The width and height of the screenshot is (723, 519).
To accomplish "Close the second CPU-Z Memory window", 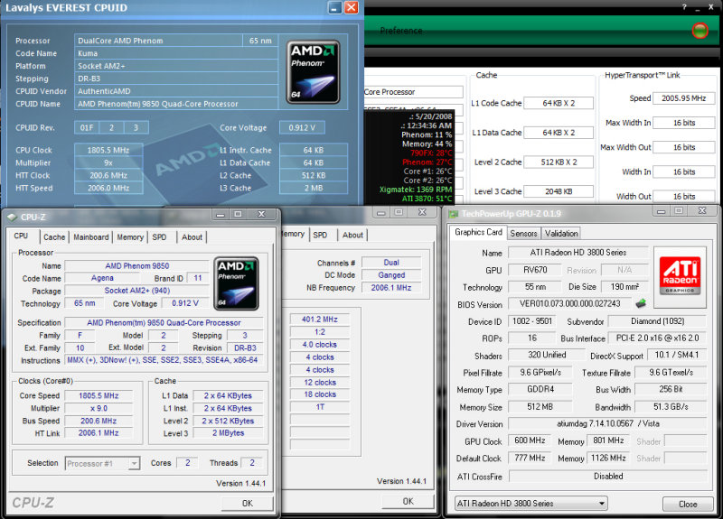I will tap(422, 212).
